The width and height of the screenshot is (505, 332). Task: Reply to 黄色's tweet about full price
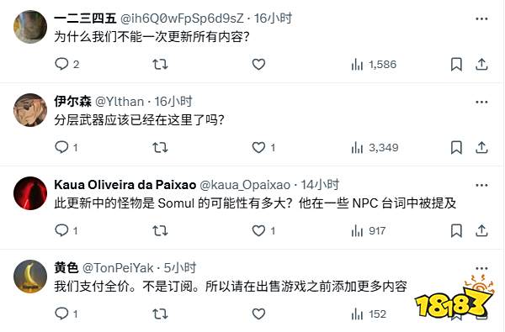pos(66,314)
